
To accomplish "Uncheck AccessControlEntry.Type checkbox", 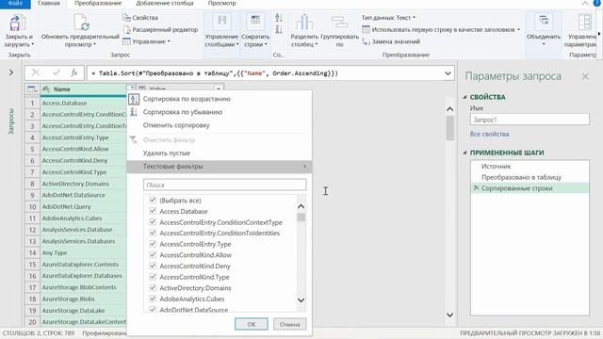I will [153, 244].
